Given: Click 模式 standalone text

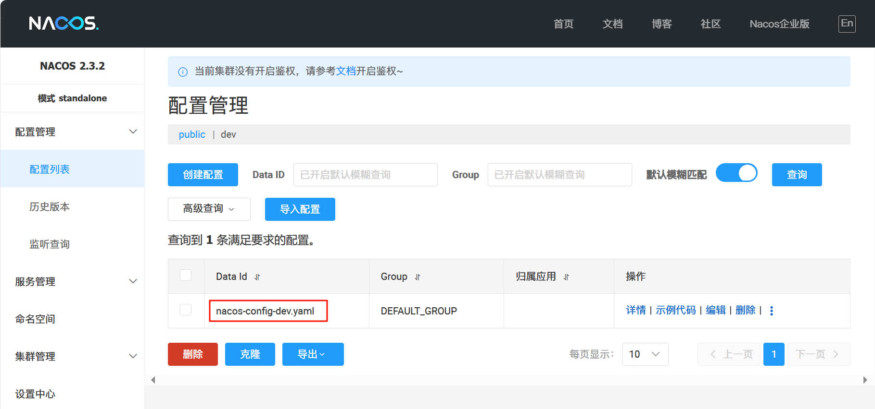Looking at the screenshot, I should coord(72,98).
